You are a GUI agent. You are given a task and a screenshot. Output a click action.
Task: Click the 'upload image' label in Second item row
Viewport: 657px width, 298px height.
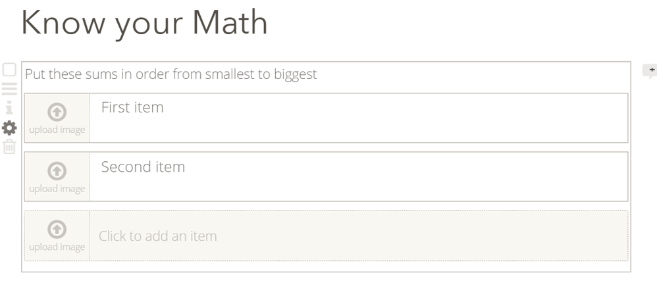click(57, 189)
